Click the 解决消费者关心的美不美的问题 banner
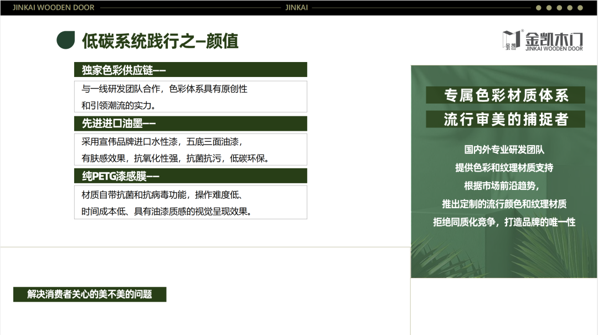Screen dimensions: 598x335 90,294
